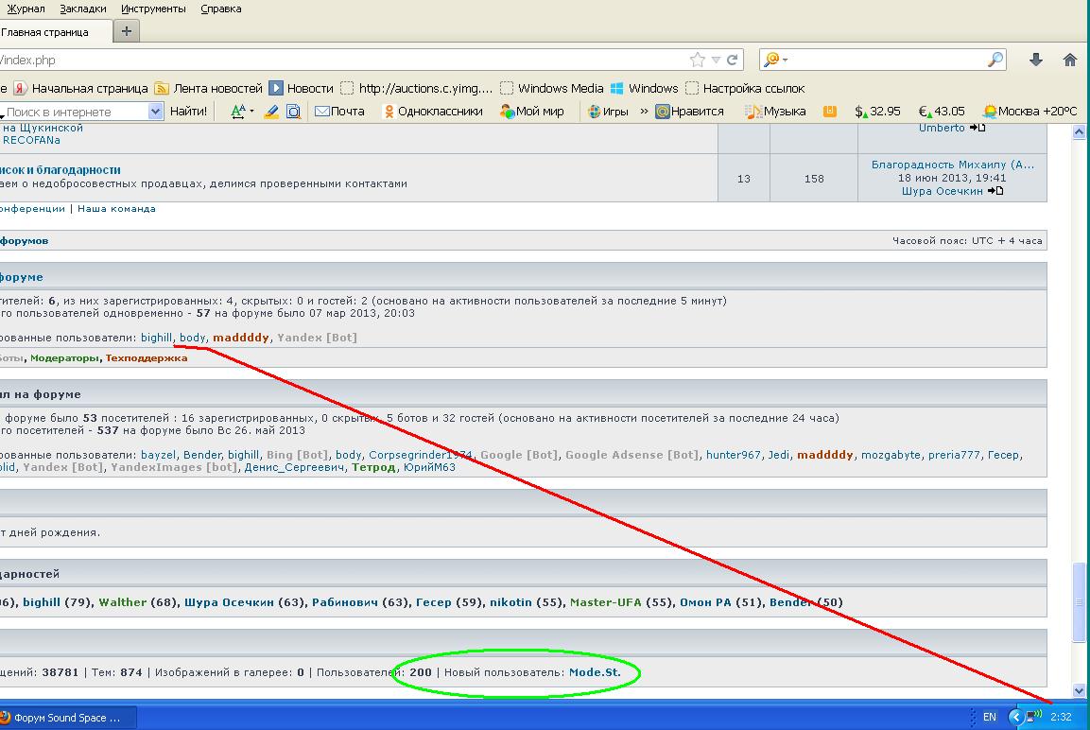The height and width of the screenshot is (730, 1090).
Task: Open the downloads arrow icon
Action: pos(1036,60)
